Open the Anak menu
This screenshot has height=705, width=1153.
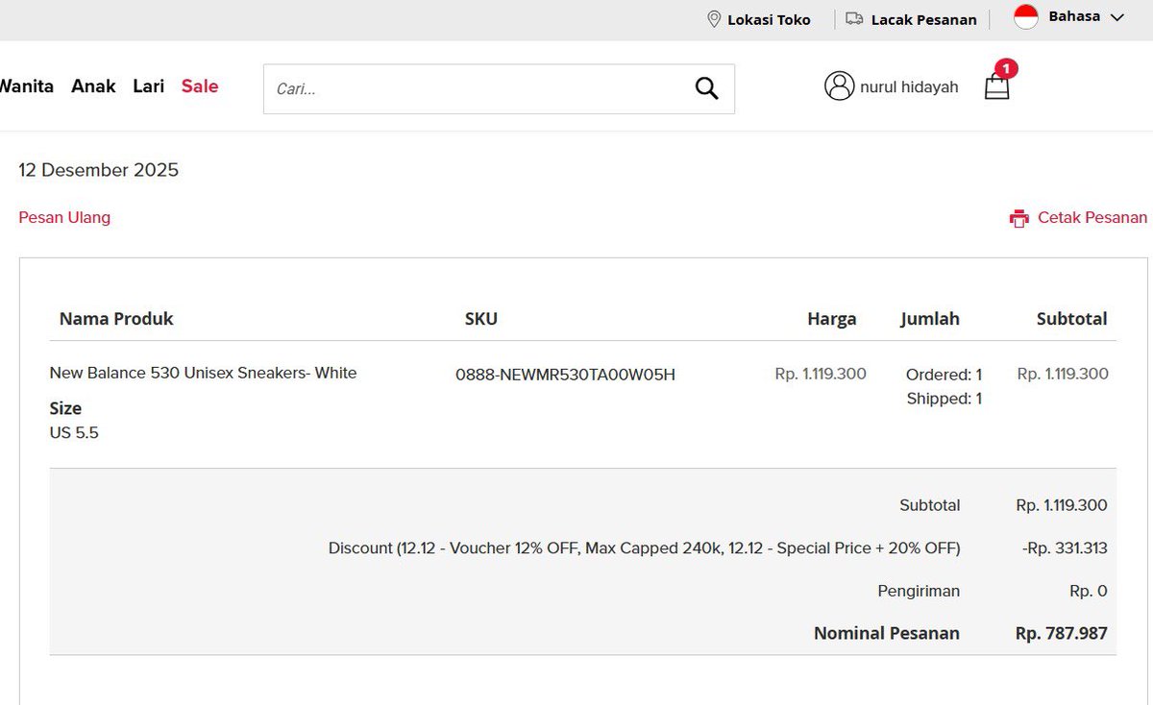click(93, 86)
